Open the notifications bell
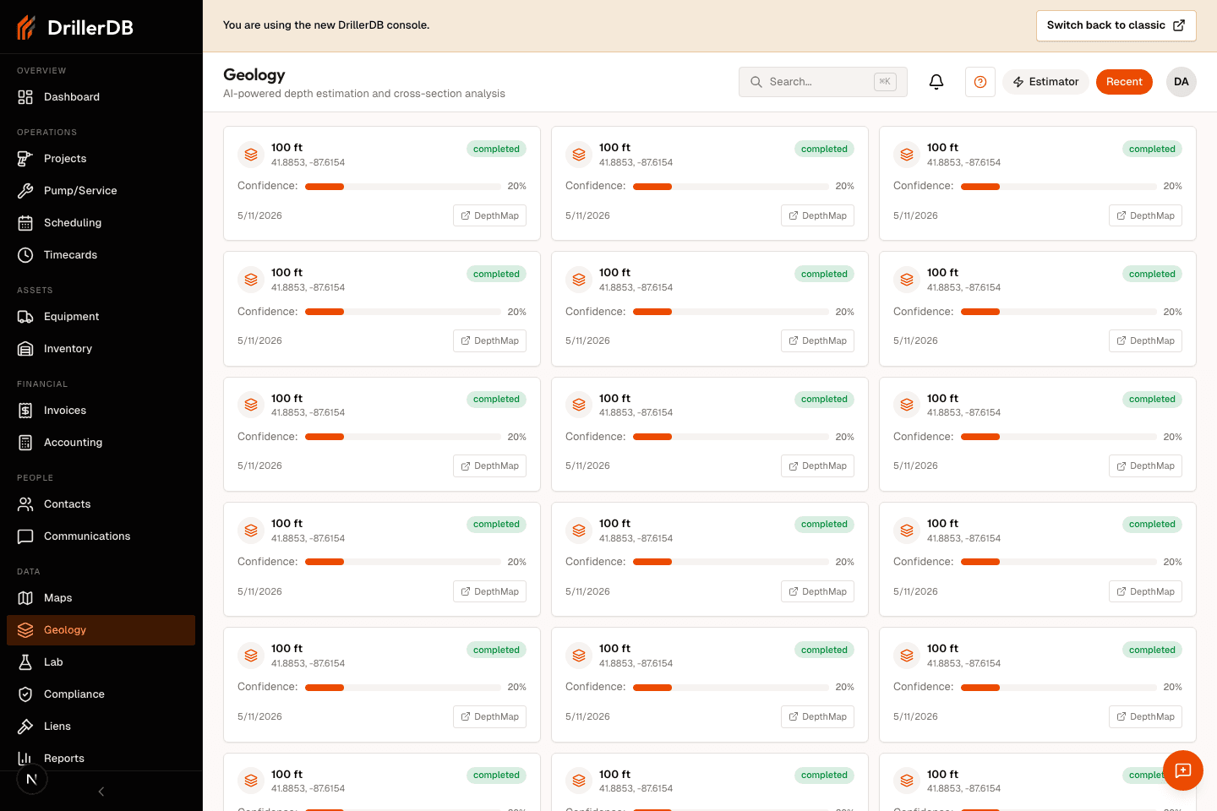 (x=936, y=82)
